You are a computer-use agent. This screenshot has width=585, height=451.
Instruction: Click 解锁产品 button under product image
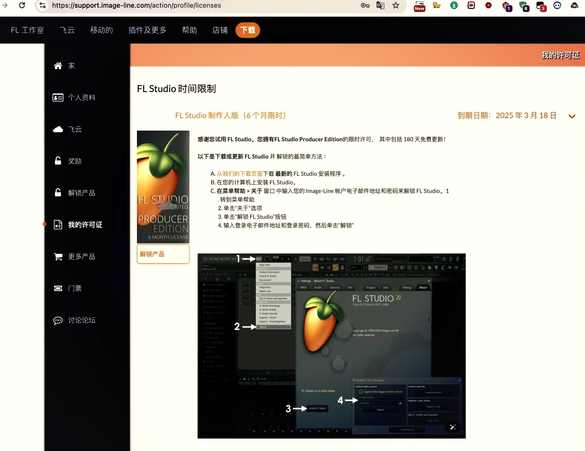[163, 254]
